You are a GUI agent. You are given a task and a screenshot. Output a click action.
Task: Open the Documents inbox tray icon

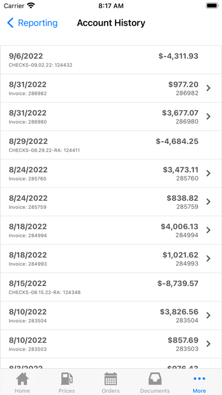click(155, 379)
